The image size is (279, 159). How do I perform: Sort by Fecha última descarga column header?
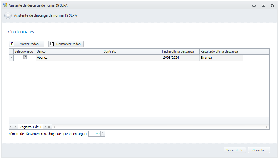[x=180, y=51]
